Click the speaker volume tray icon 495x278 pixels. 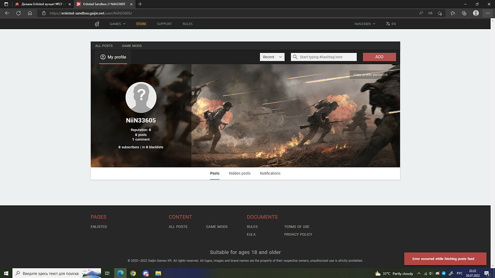431,274
